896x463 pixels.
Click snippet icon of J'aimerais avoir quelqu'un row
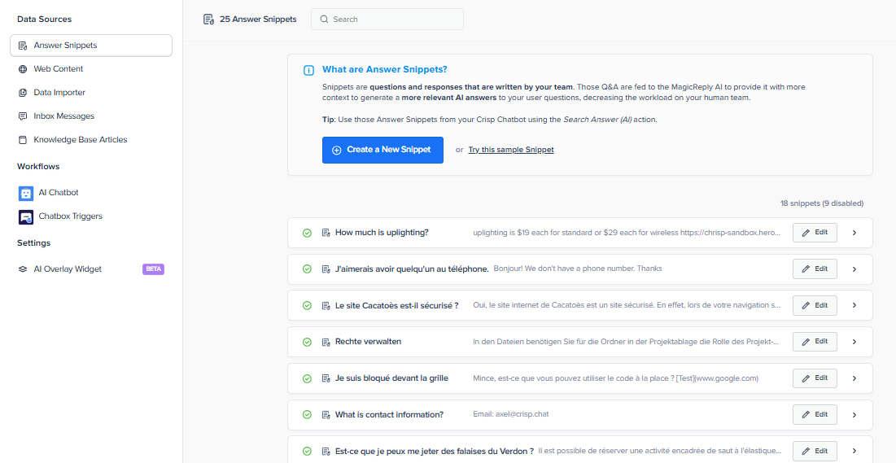tap(326, 269)
